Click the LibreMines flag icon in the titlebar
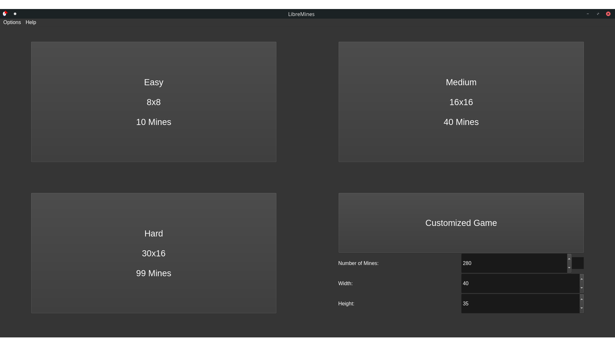This screenshot has height=346, width=615. click(x=5, y=13)
